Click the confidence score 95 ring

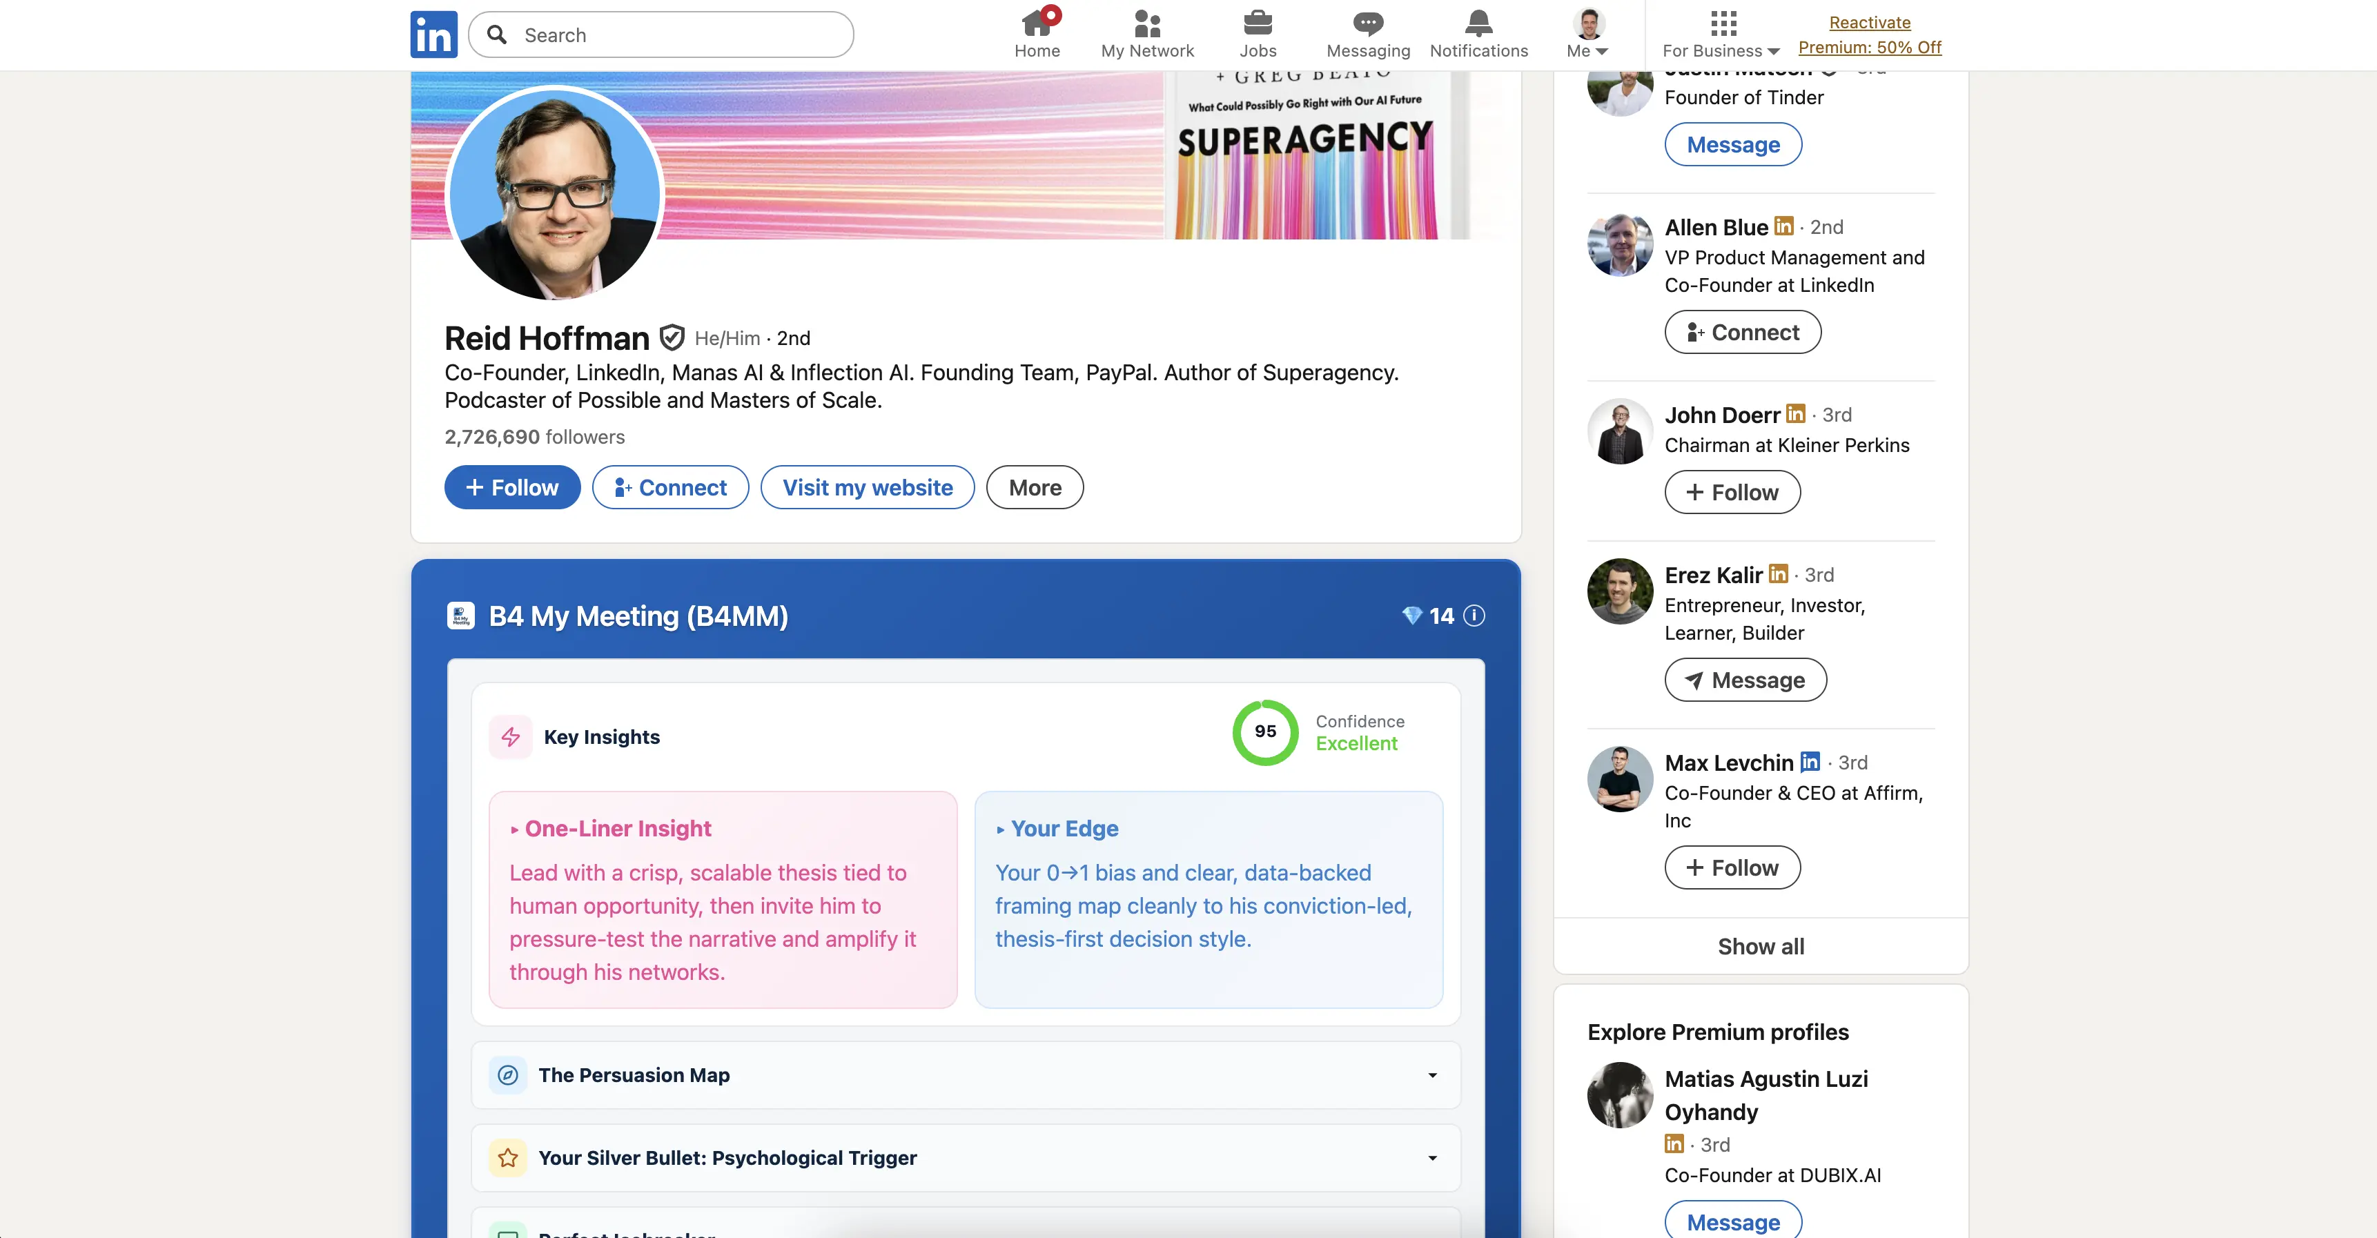point(1265,731)
